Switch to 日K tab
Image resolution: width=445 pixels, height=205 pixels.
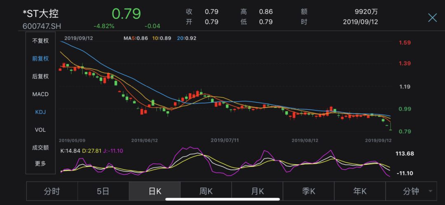tap(155, 191)
